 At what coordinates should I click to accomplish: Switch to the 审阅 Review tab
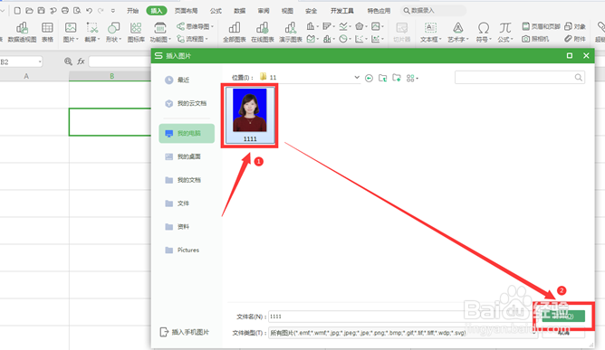pyautogui.click(x=264, y=11)
